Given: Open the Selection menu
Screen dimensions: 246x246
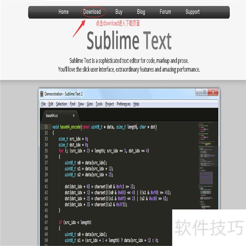Looking at the screenshot, I should tap(61, 104).
